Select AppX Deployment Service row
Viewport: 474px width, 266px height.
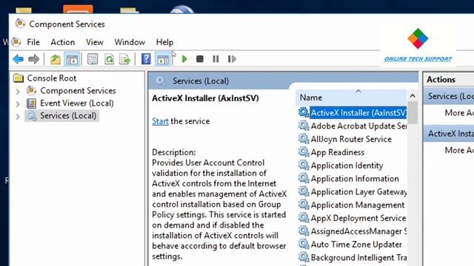point(353,218)
